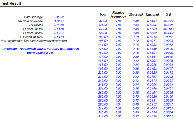Select the D Critical at 1% value 0.1150
This screenshot has width=193, height=119.
59,29
